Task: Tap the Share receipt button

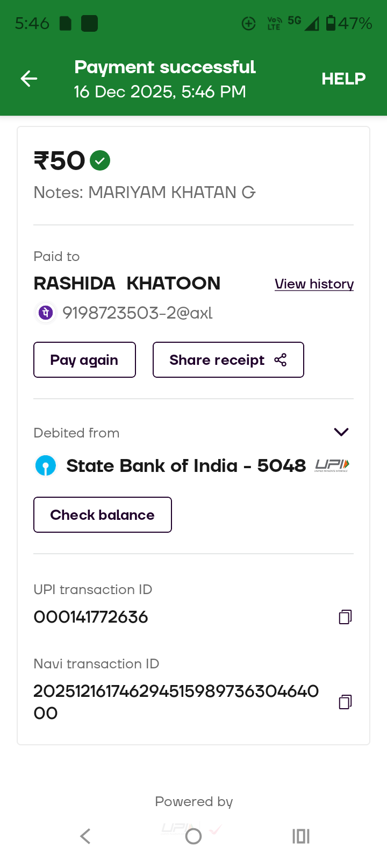Action: tap(228, 360)
